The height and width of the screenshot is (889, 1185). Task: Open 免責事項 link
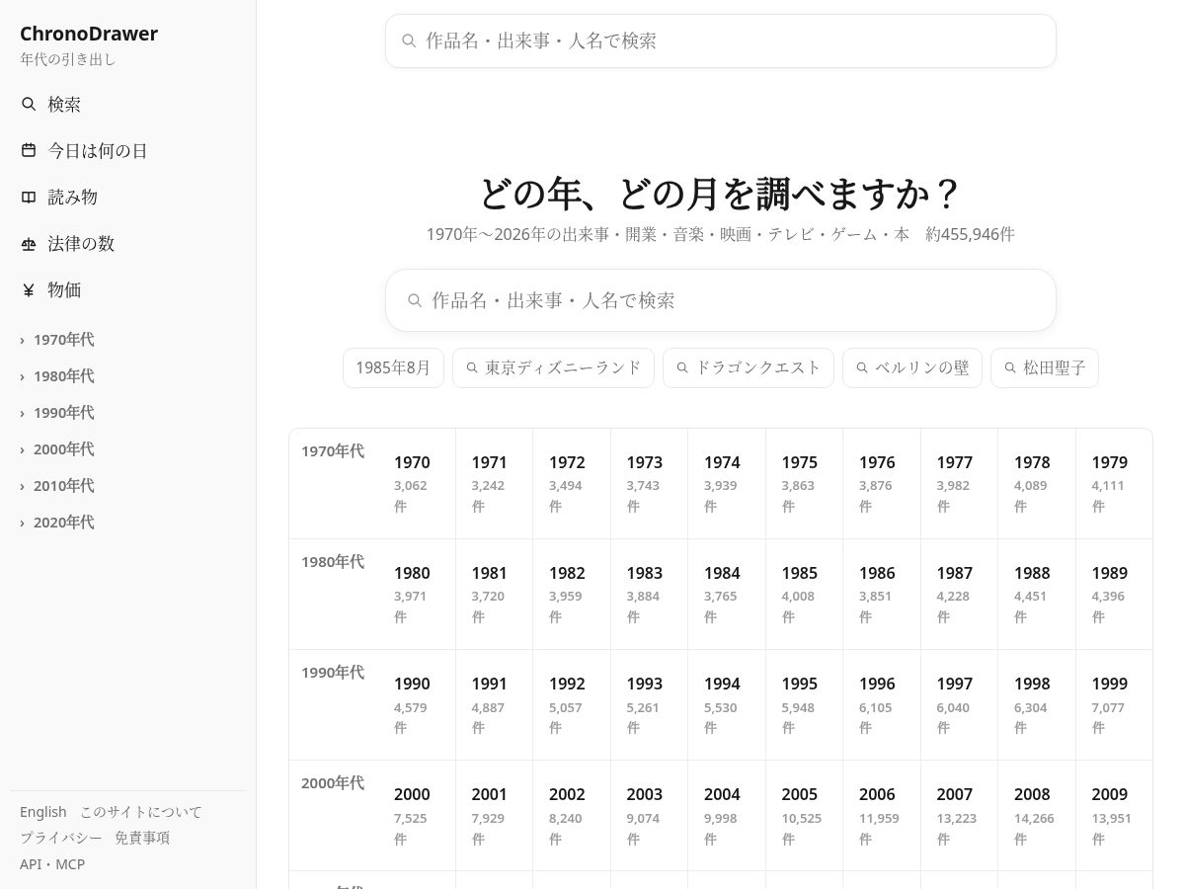[142, 838]
